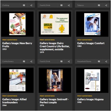Viewport: 111px width, 111px height.
Task: Open comments beside Household Stores
Action: pos(99,61)
